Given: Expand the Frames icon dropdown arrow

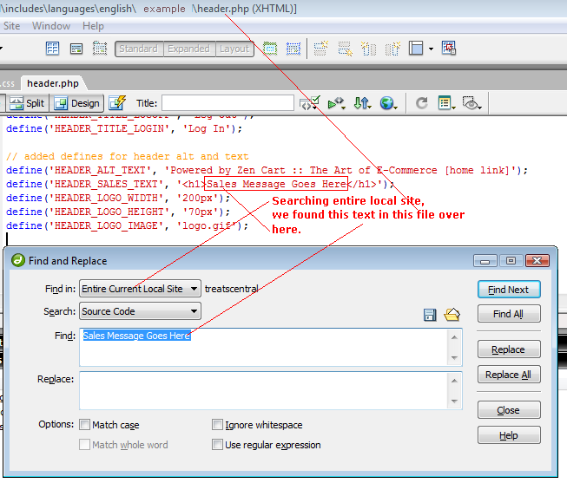Looking at the screenshot, I should [x=431, y=49].
